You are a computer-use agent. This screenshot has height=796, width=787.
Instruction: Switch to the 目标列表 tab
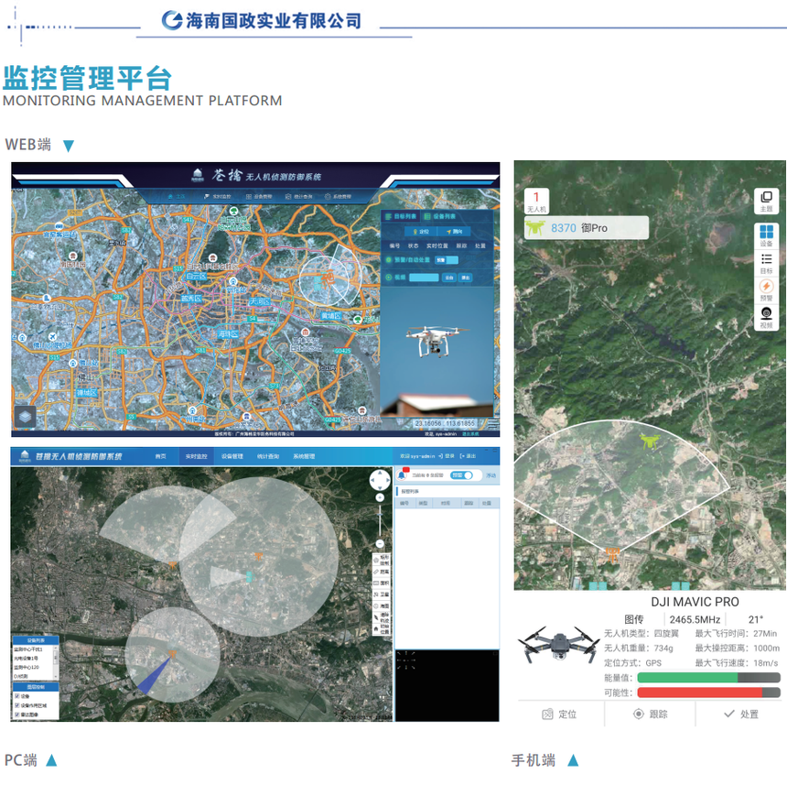click(x=401, y=216)
